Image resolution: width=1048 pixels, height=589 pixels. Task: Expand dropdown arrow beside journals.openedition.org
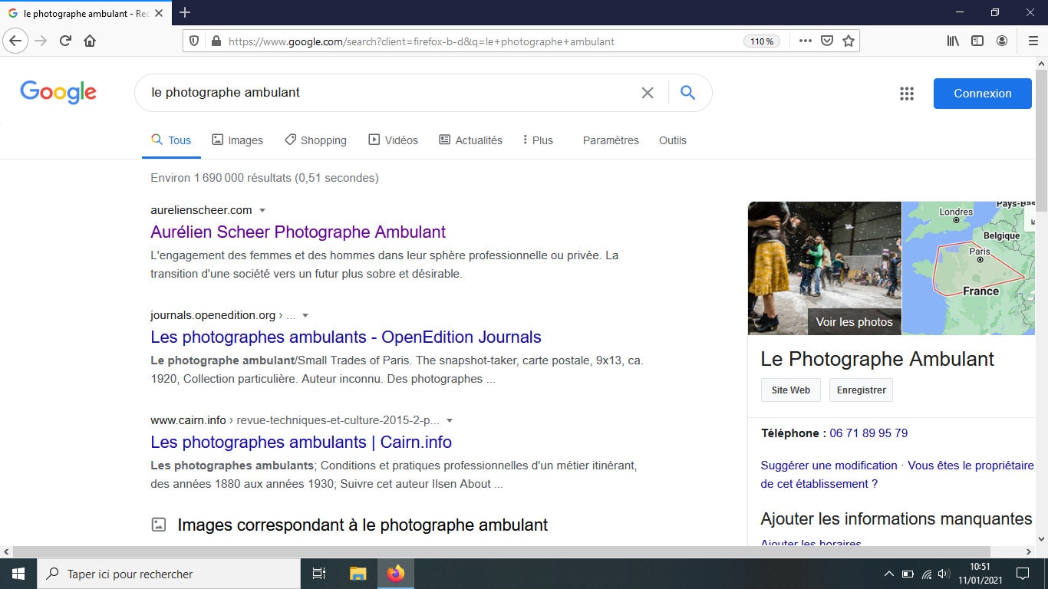[x=305, y=315]
